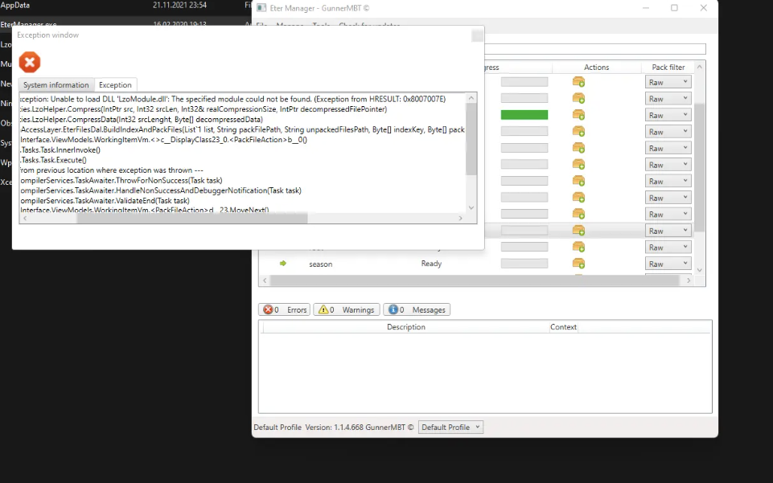773x483 pixels.
Task: Click the Eter Manager title bar app icon
Action: [262, 8]
